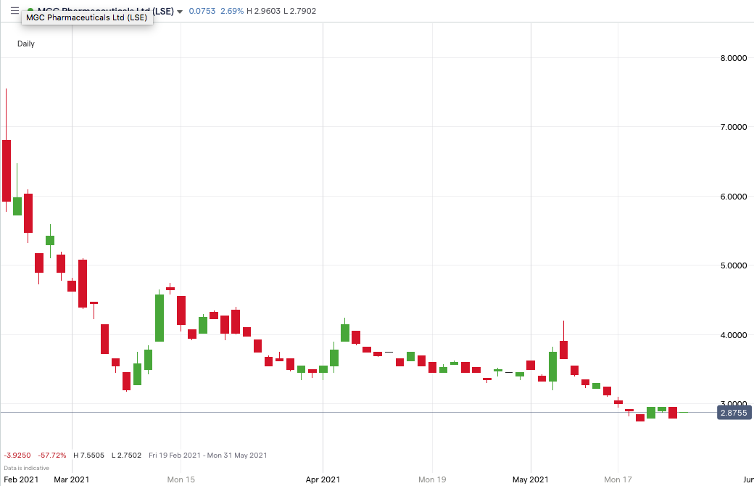This screenshot has height=486, width=754.
Task: Click the Data is indicative notice
Action: (x=26, y=468)
